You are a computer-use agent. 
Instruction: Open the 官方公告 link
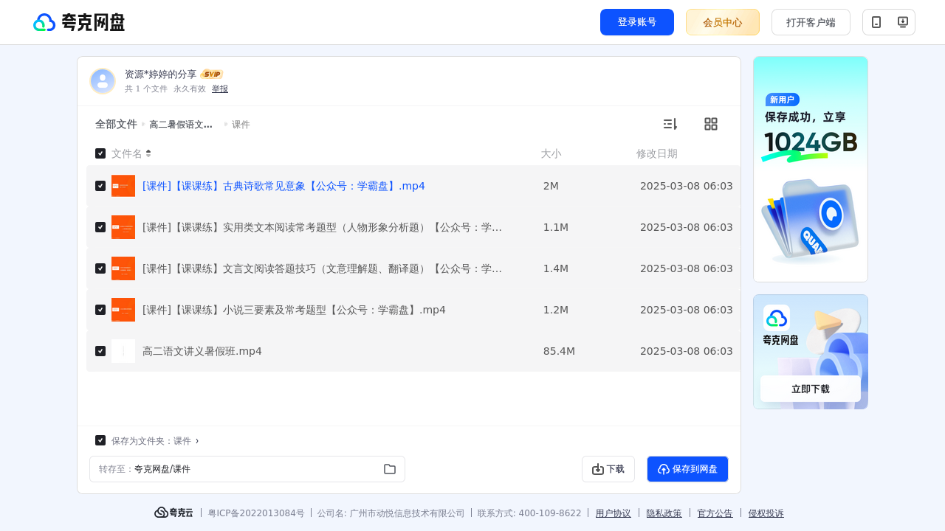click(715, 513)
